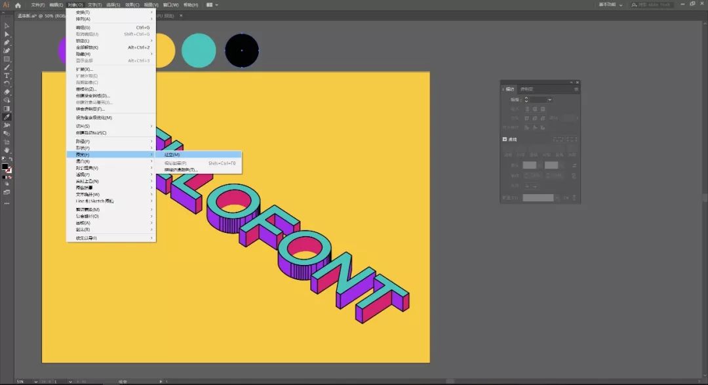The image size is (708, 385).
Task: Open the Stroke panel options menu
Action: (576, 89)
